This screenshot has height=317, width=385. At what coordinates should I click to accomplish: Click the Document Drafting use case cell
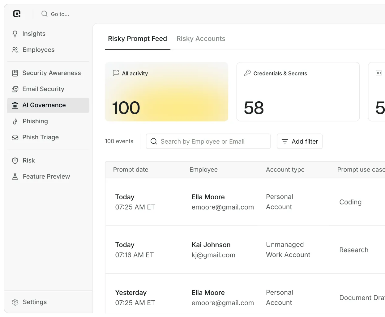[x=362, y=298]
